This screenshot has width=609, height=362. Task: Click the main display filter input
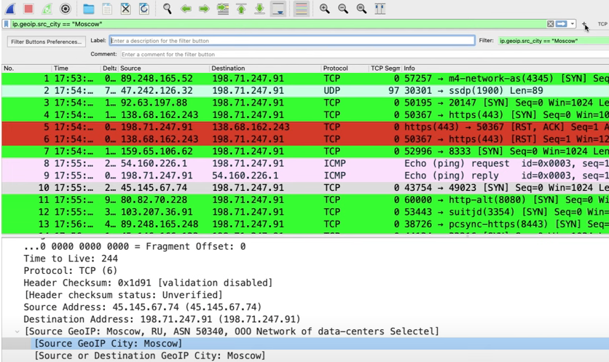(x=278, y=24)
